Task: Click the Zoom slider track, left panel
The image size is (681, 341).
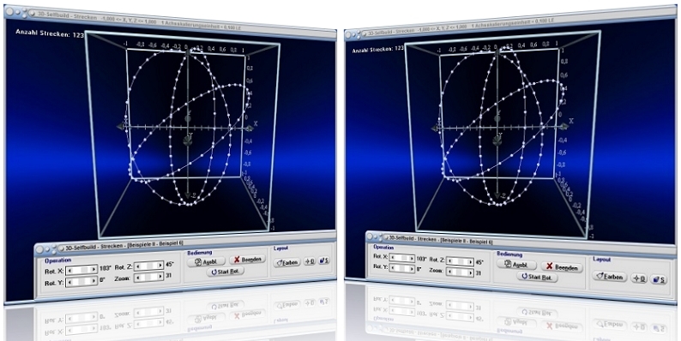Action: (148, 278)
